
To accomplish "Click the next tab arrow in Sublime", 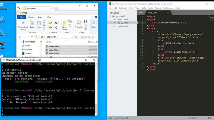I will 142,12.
